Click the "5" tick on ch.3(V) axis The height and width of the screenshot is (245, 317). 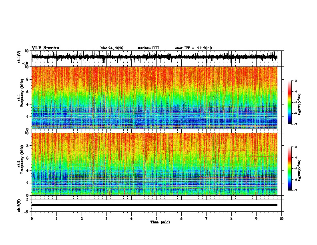(28, 199)
